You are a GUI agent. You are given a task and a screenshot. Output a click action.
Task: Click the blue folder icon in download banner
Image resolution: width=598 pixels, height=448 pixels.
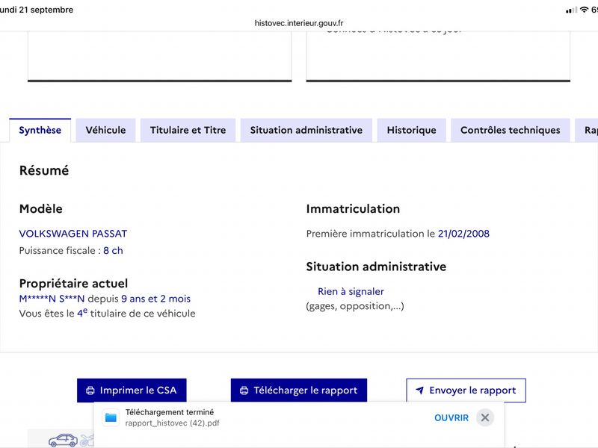click(x=111, y=417)
